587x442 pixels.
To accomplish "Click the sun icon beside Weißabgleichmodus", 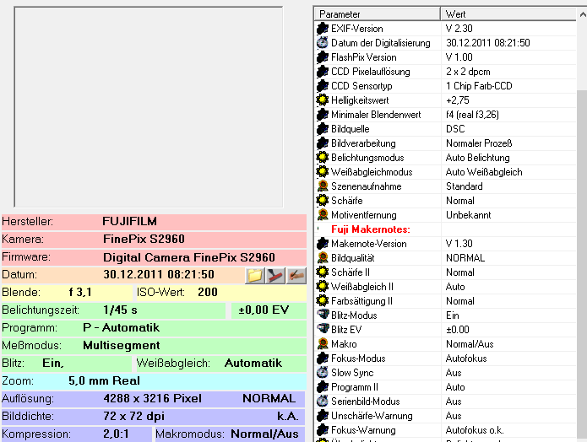I will (323, 172).
